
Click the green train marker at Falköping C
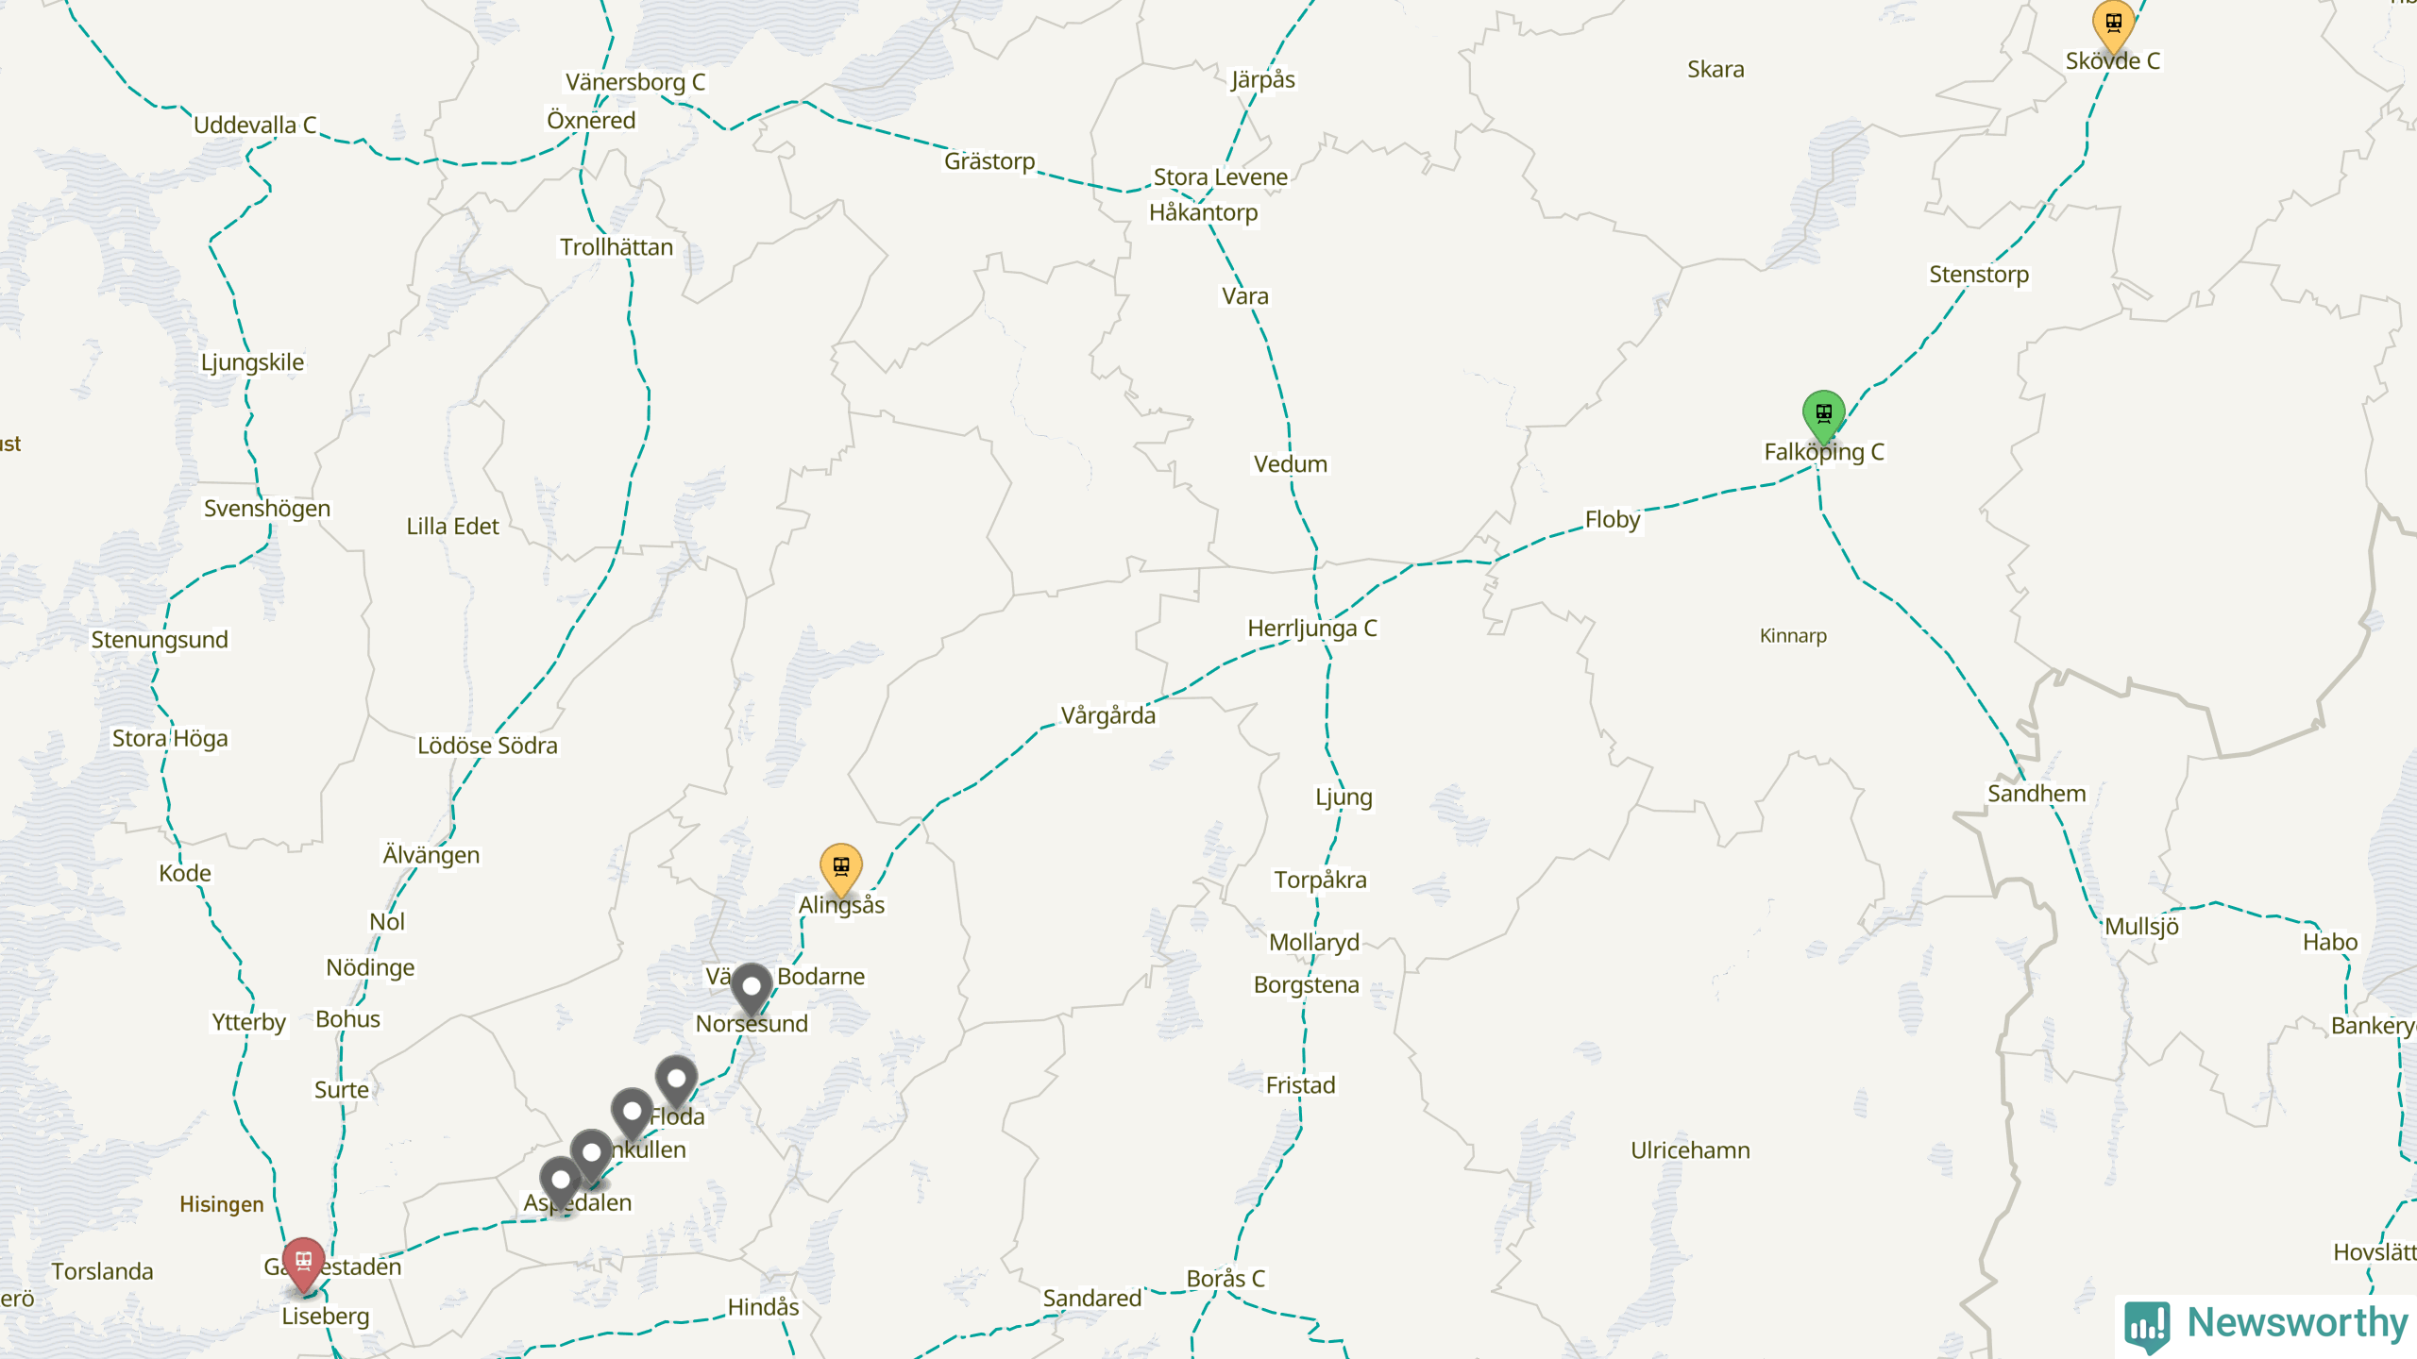1823,416
